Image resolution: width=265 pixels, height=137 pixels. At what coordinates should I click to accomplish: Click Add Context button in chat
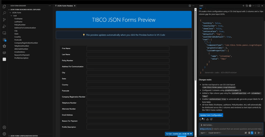click(206, 125)
